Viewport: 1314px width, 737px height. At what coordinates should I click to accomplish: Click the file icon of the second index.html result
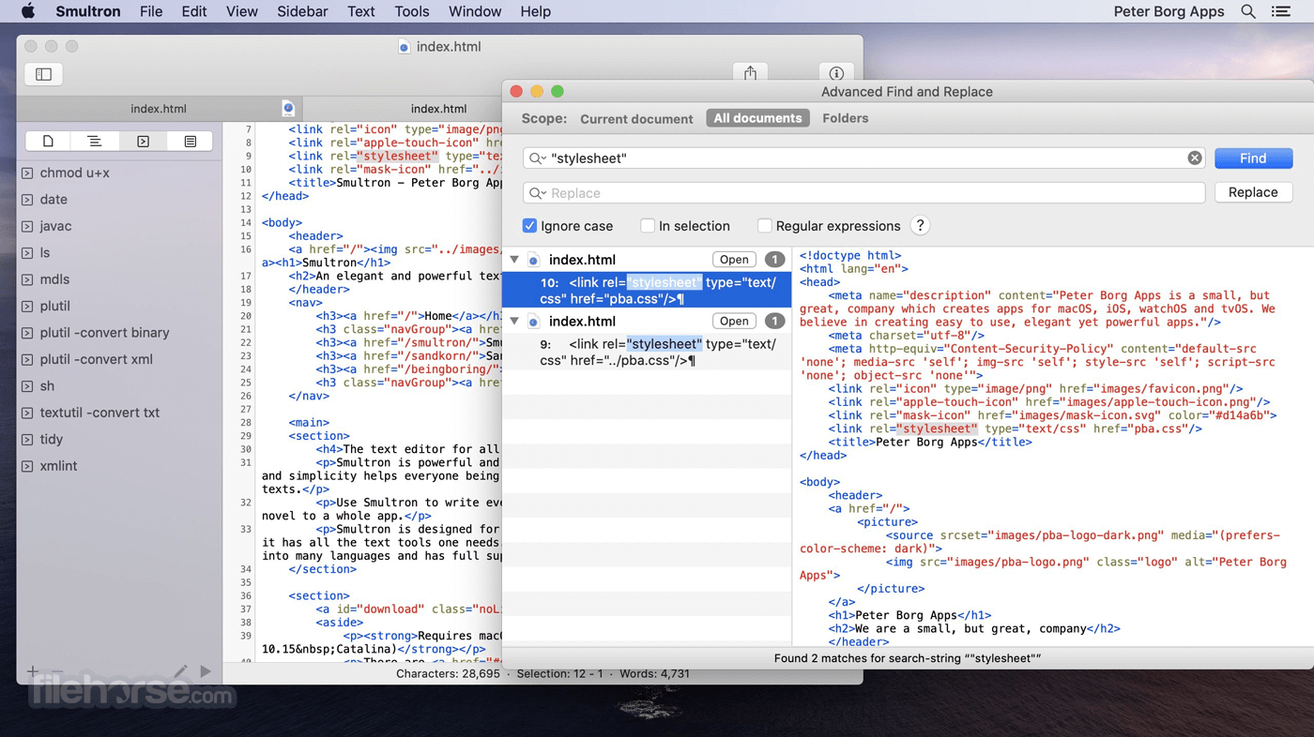pyautogui.click(x=533, y=322)
